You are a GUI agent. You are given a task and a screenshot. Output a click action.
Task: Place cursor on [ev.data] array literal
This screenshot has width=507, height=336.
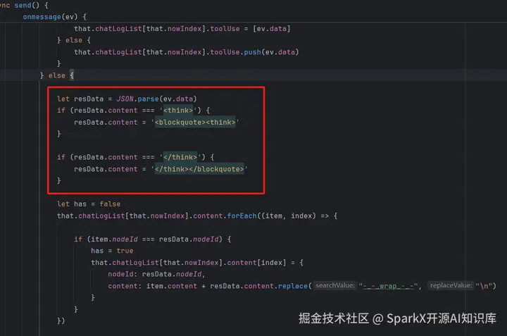[x=272, y=28]
